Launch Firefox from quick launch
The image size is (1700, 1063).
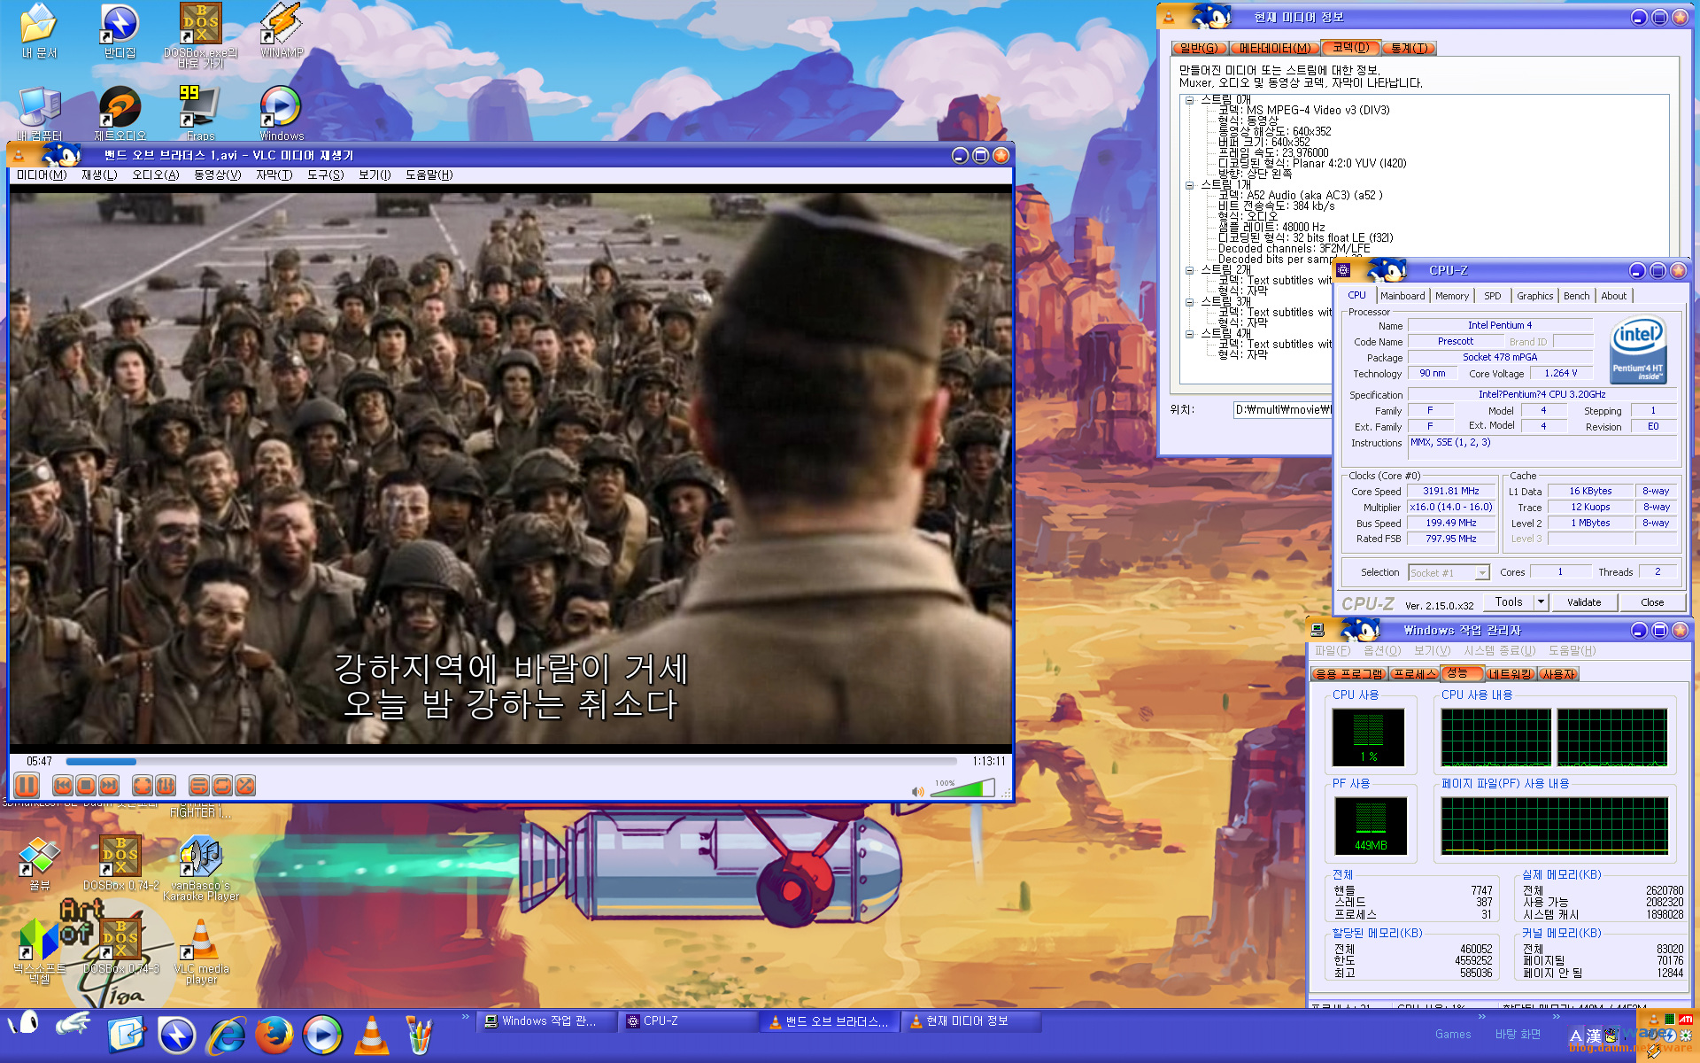[274, 1035]
